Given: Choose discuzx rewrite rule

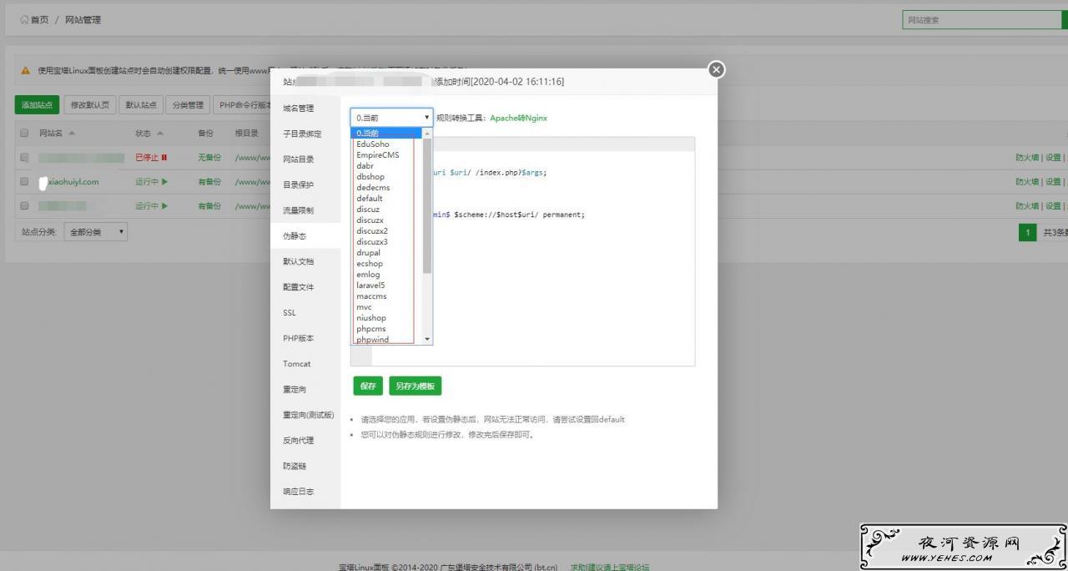Looking at the screenshot, I should (x=387, y=220).
